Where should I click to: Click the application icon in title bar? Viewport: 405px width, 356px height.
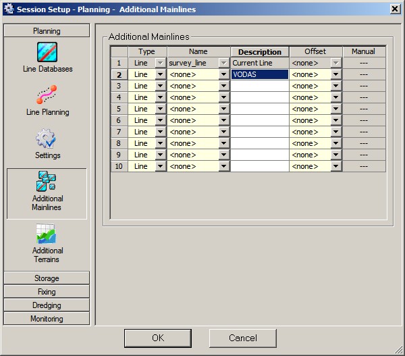coord(8,8)
